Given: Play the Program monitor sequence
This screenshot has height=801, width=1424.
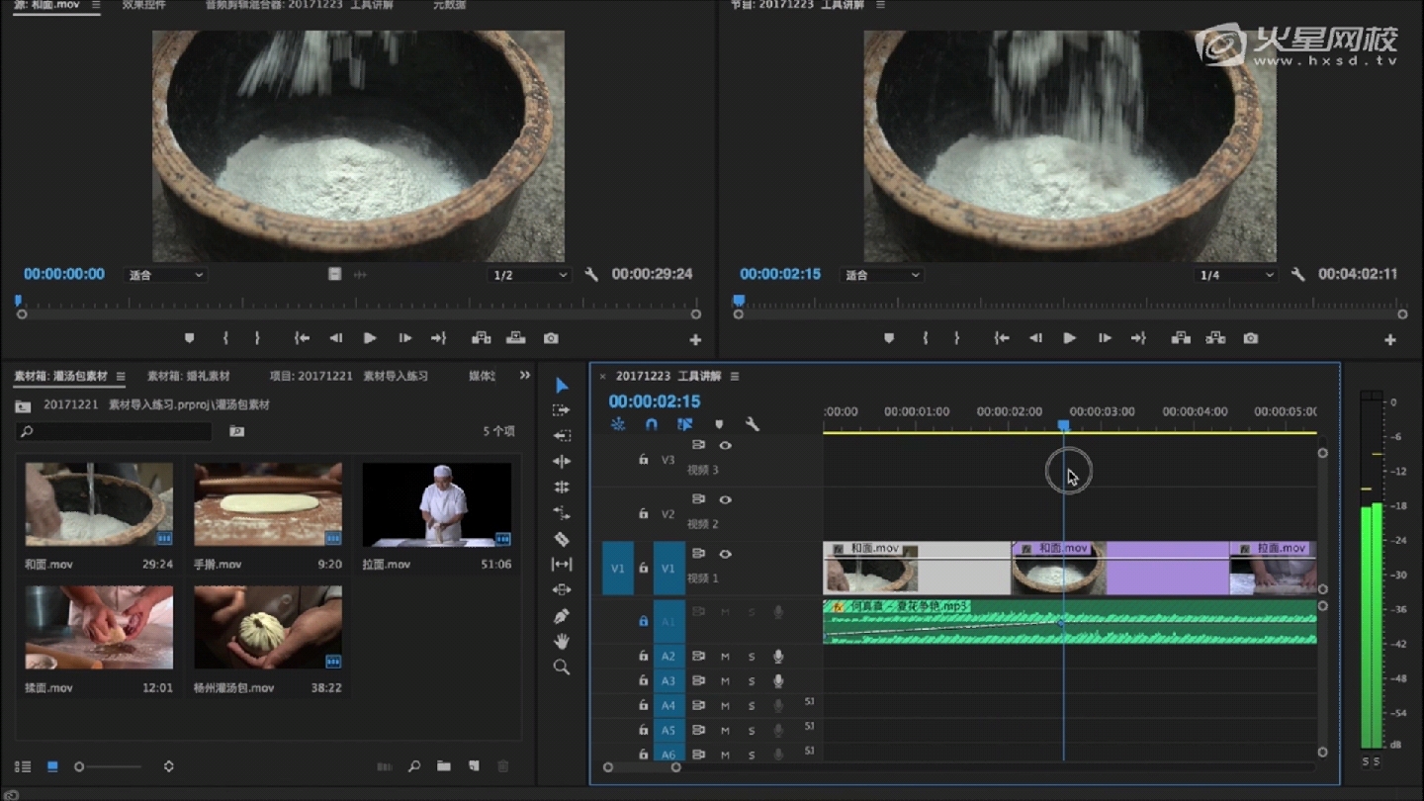Looking at the screenshot, I should 1069,338.
